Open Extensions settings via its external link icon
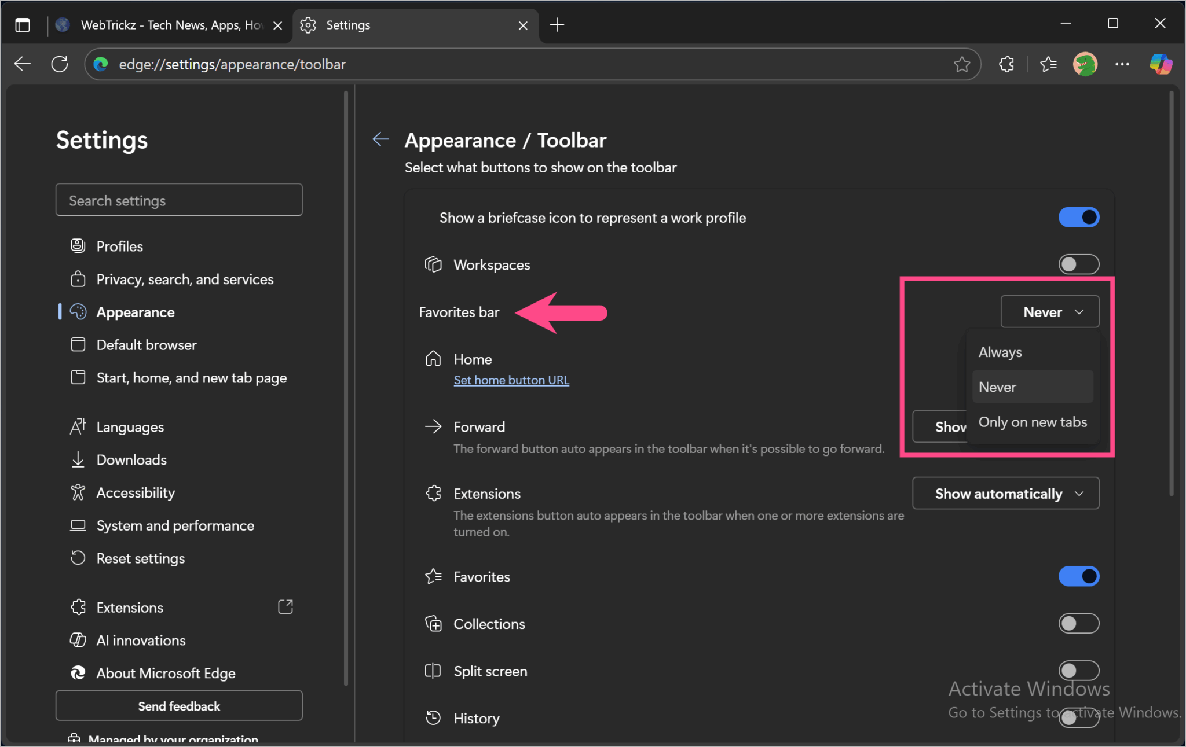The width and height of the screenshot is (1186, 747). point(285,607)
